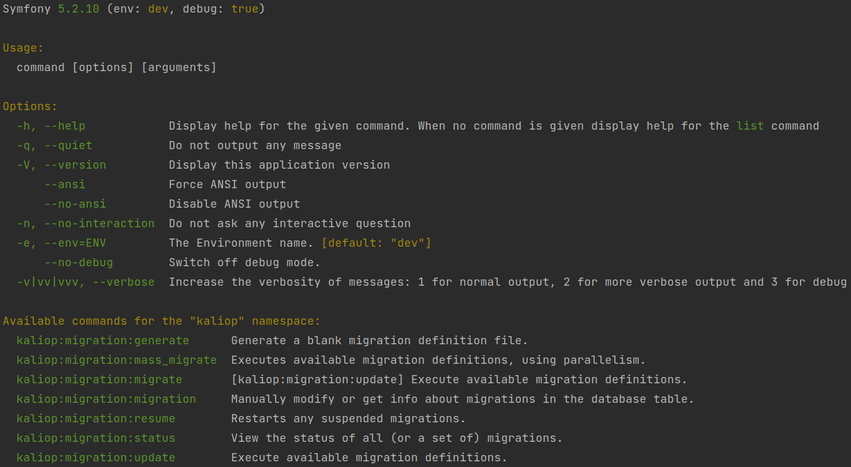Select the -V, --version option
The image size is (851, 467).
61,165
